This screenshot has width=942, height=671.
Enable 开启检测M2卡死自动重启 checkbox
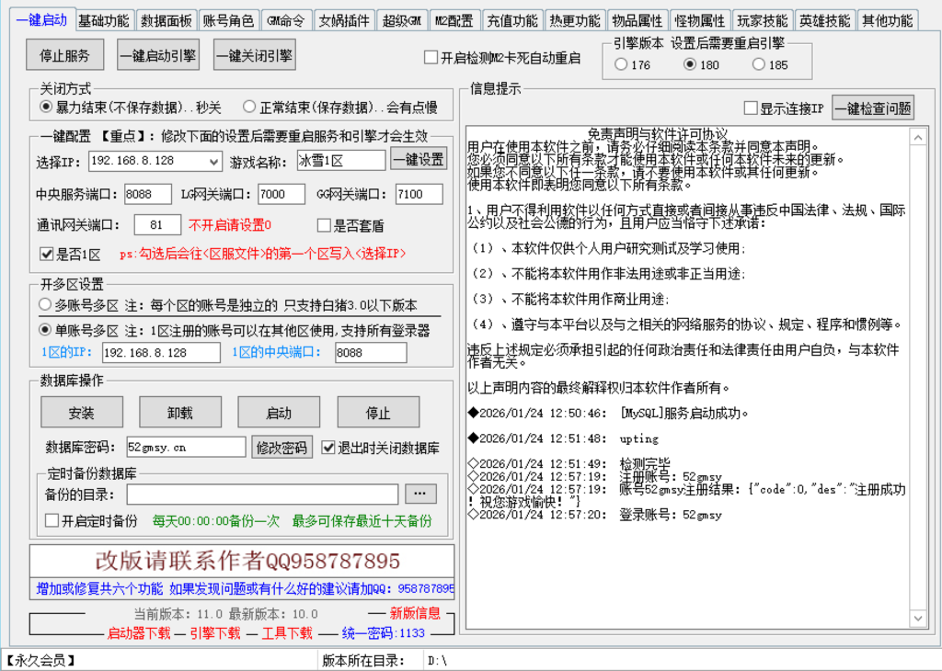coord(431,57)
